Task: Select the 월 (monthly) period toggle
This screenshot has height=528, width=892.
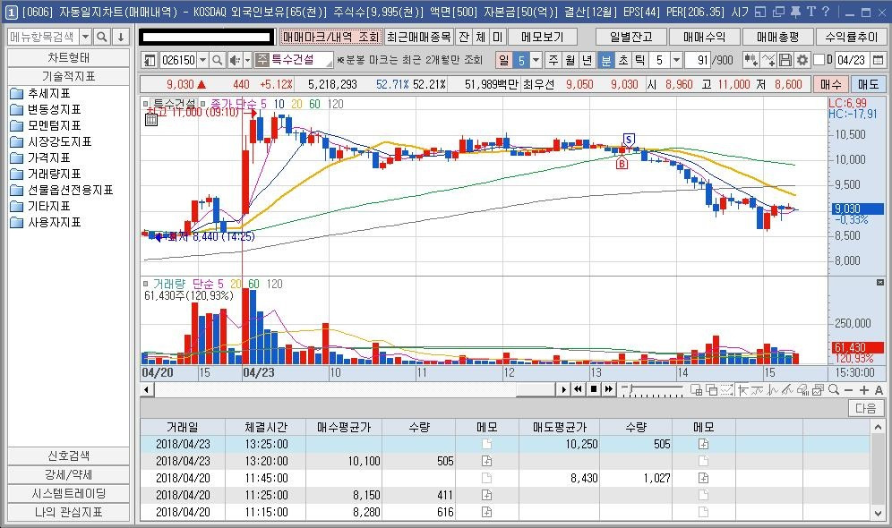Action: pyautogui.click(x=570, y=60)
